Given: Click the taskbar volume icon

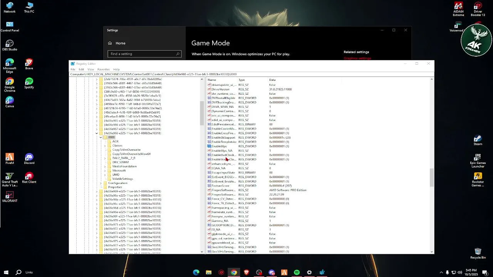Looking at the screenshot, I should coord(460,272).
